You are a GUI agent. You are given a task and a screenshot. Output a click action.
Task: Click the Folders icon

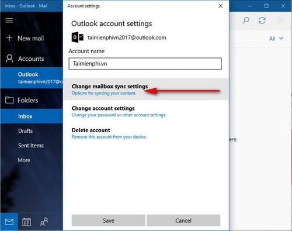(x=9, y=100)
